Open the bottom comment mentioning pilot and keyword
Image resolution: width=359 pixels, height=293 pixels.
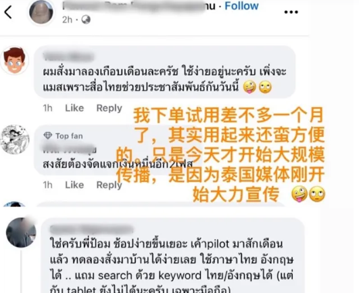[173, 255]
